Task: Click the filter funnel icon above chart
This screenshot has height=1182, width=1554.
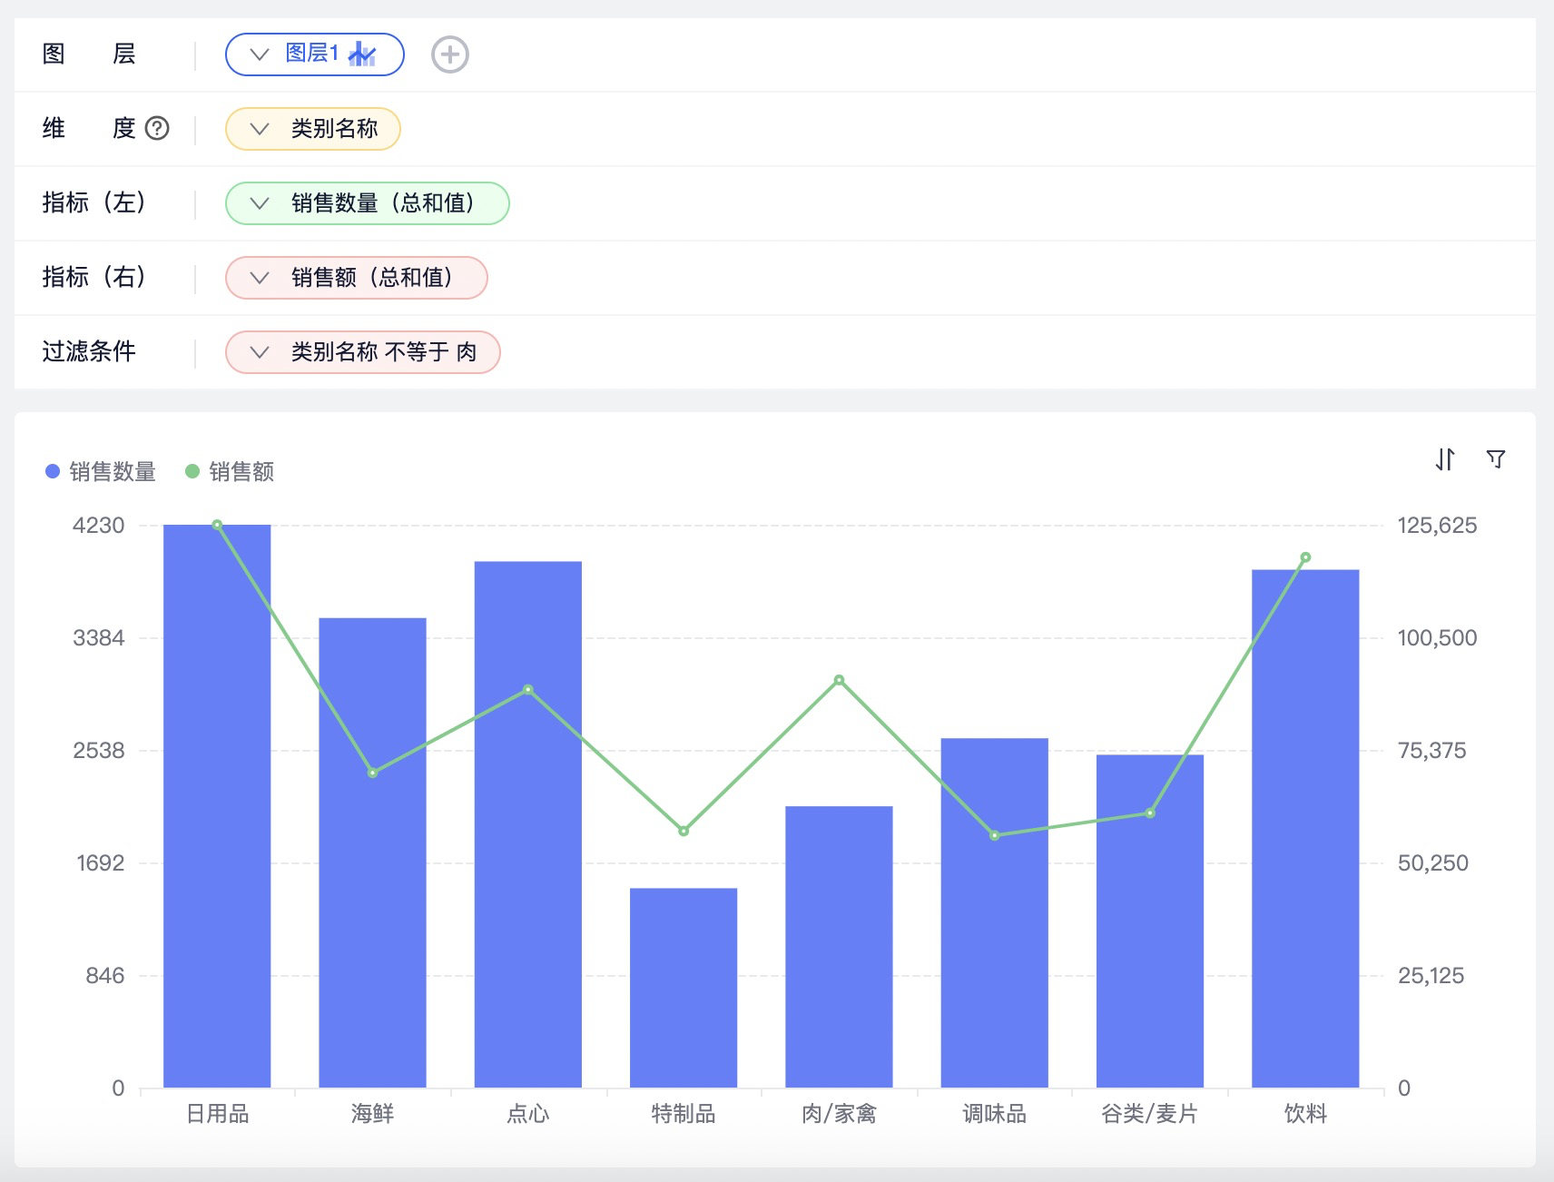Action: tap(1496, 459)
